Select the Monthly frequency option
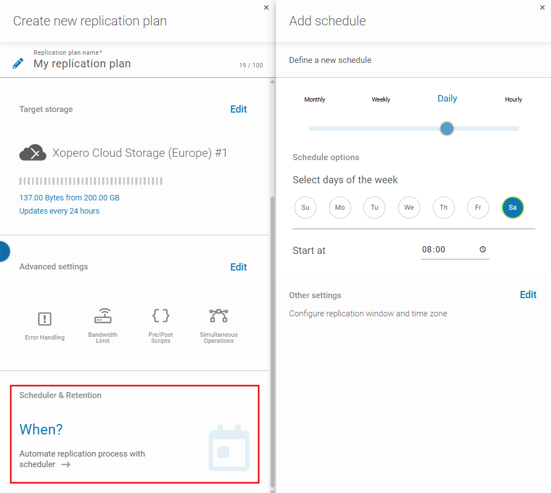The height and width of the screenshot is (493, 551). pos(315,99)
